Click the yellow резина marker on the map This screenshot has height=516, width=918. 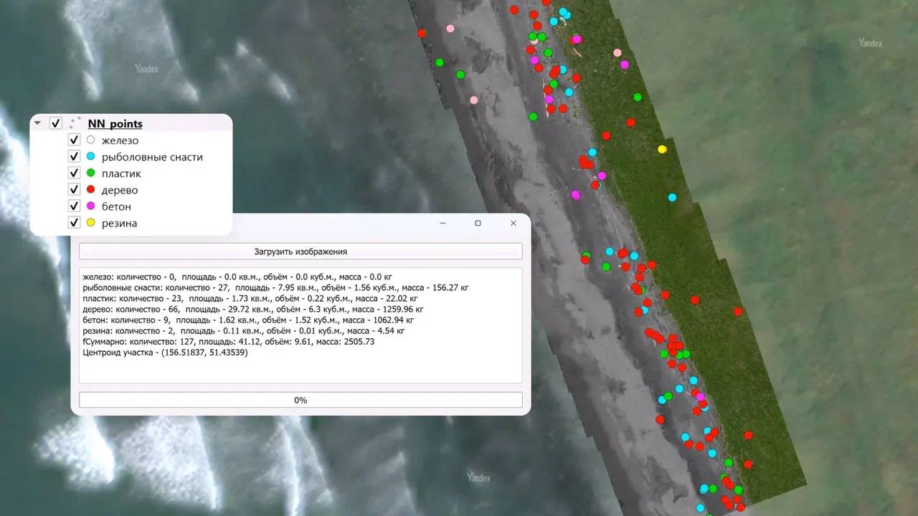(x=662, y=149)
